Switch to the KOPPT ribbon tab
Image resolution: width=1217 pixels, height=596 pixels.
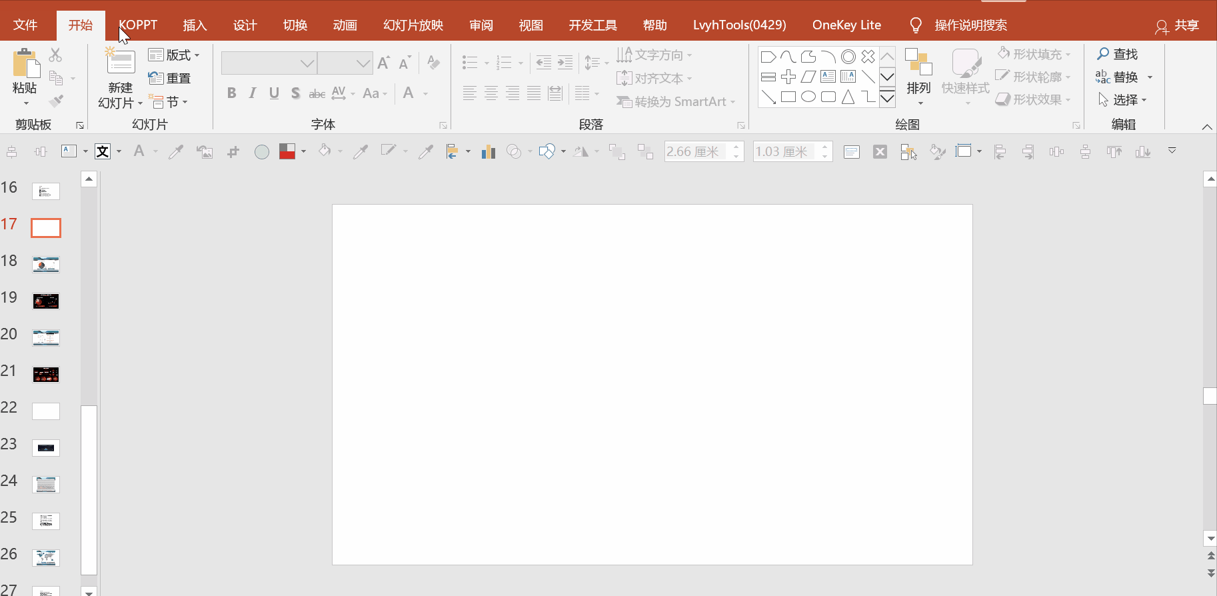(138, 25)
